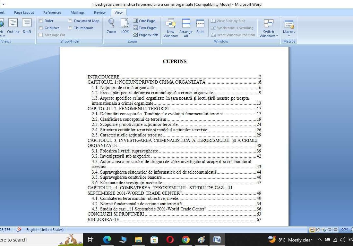Enable the Ruler checkbox
This screenshot has width=353, height=246.
coord(41,20)
